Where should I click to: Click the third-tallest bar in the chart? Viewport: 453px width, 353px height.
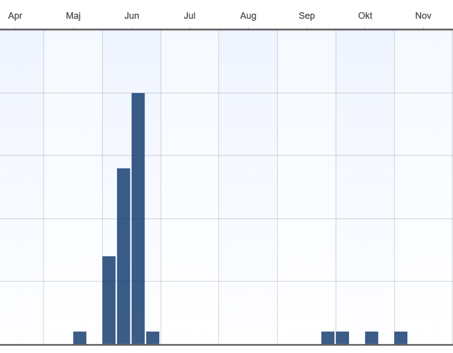[109, 300]
